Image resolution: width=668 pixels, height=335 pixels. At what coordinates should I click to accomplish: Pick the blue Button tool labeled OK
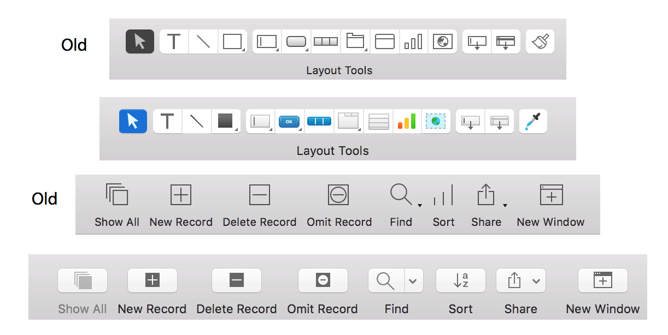click(289, 121)
